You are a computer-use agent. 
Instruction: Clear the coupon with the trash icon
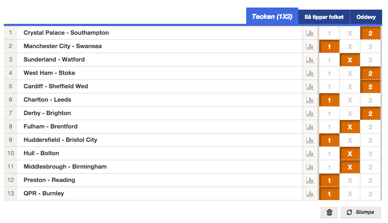click(329, 213)
